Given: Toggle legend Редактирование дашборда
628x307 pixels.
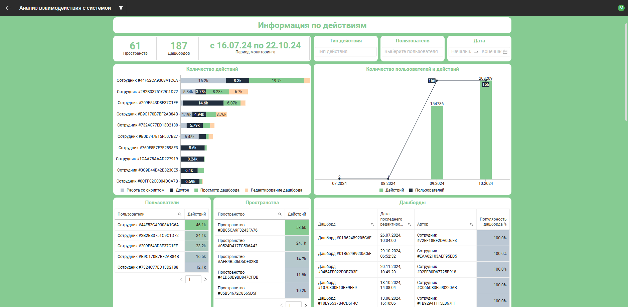Looking at the screenshot, I should (x=274, y=190).
